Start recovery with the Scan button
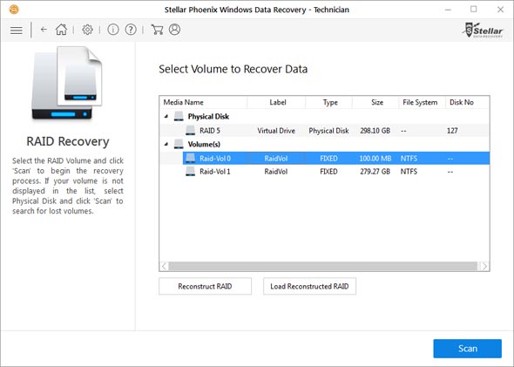This screenshot has height=367, width=514. tap(468, 349)
